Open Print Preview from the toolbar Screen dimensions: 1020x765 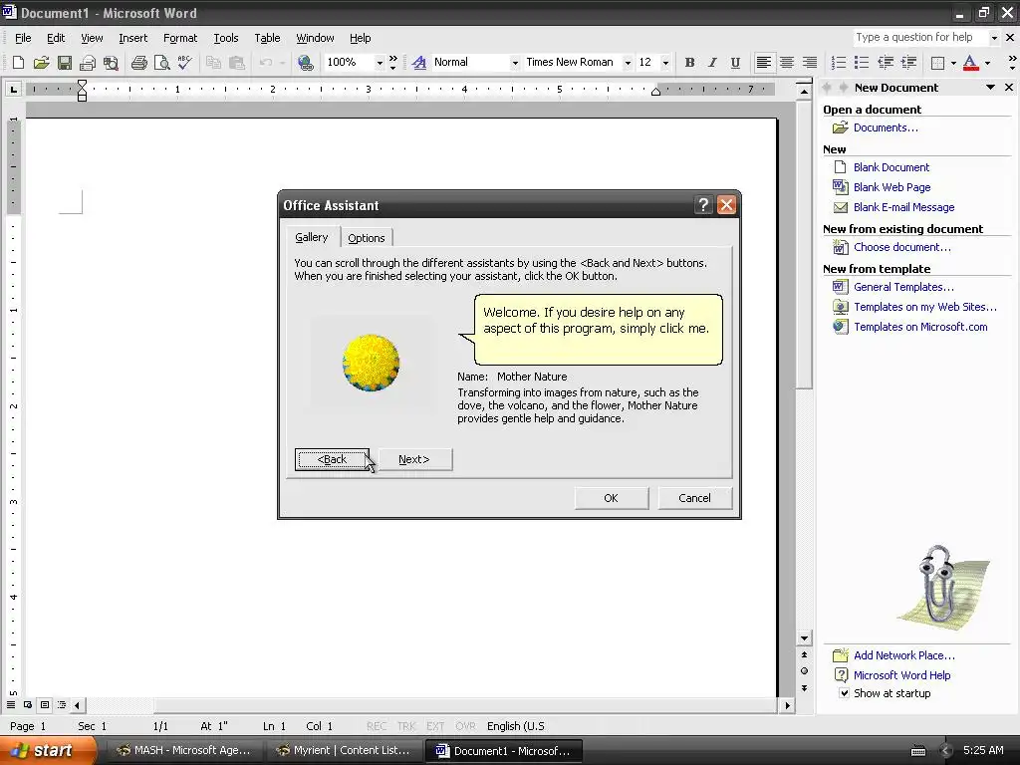point(162,63)
